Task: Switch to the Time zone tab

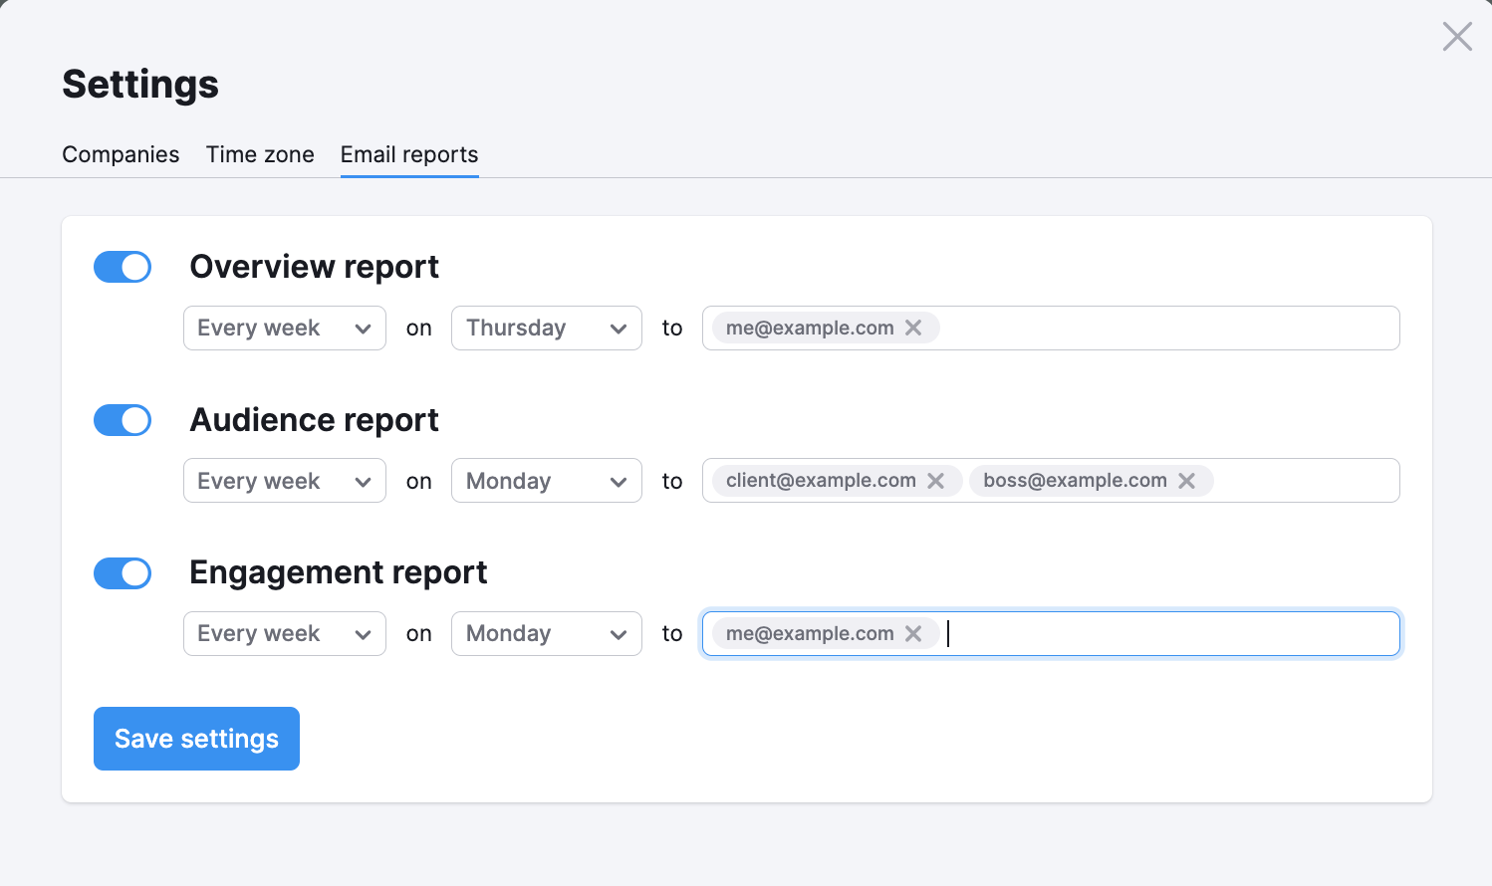Action: tap(260, 154)
